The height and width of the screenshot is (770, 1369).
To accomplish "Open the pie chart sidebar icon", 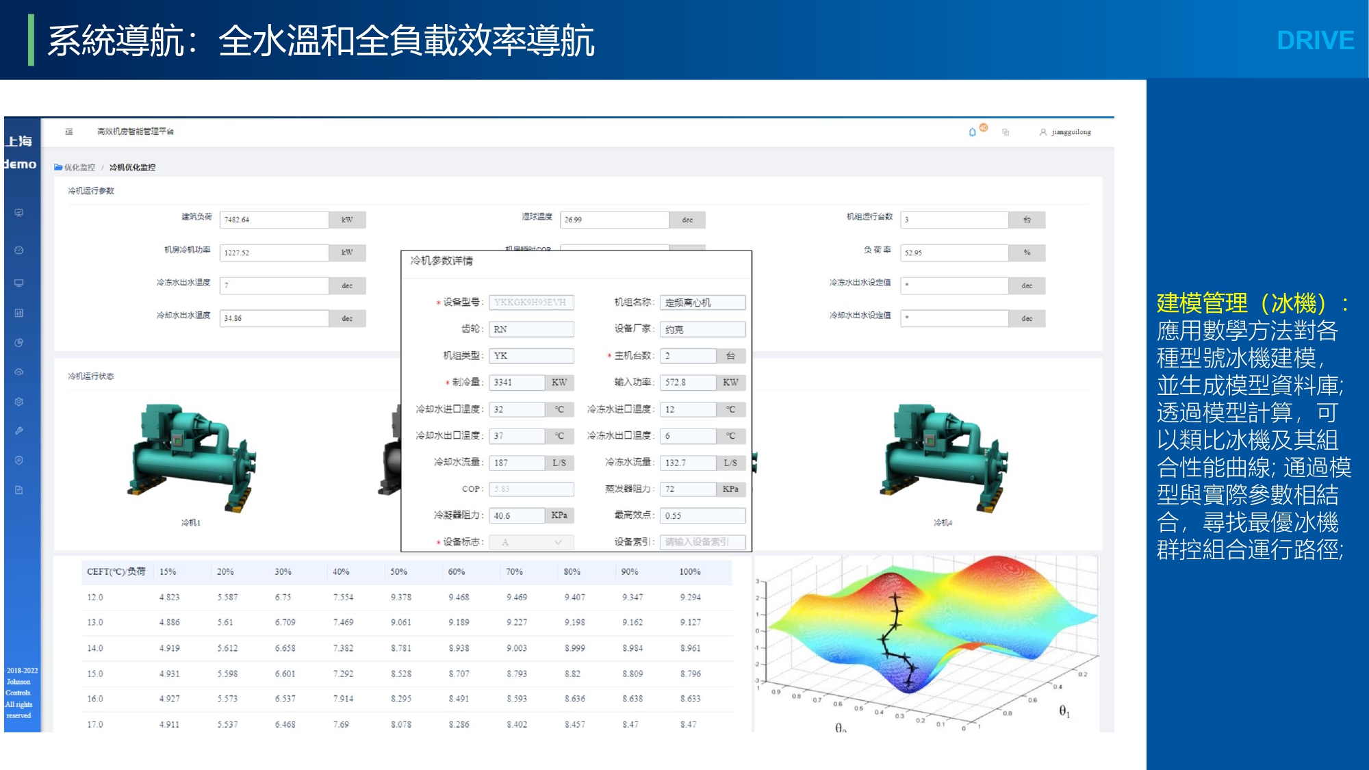I will point(19,342).
